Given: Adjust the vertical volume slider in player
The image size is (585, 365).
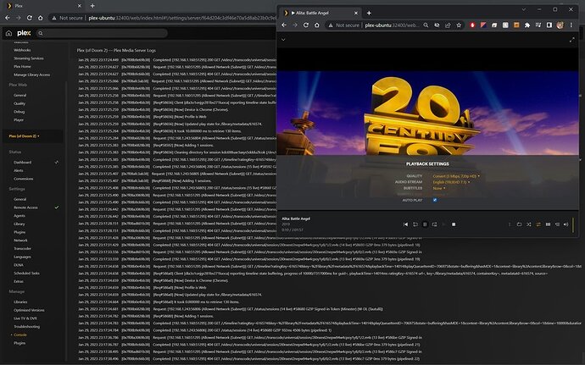Looking at the screenshot, I should [x=573, y=224].
